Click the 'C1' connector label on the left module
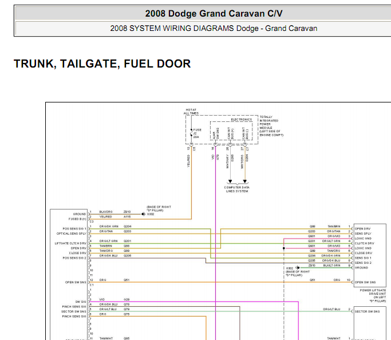Screen dimensions: 391x340 tap(92, 285)
